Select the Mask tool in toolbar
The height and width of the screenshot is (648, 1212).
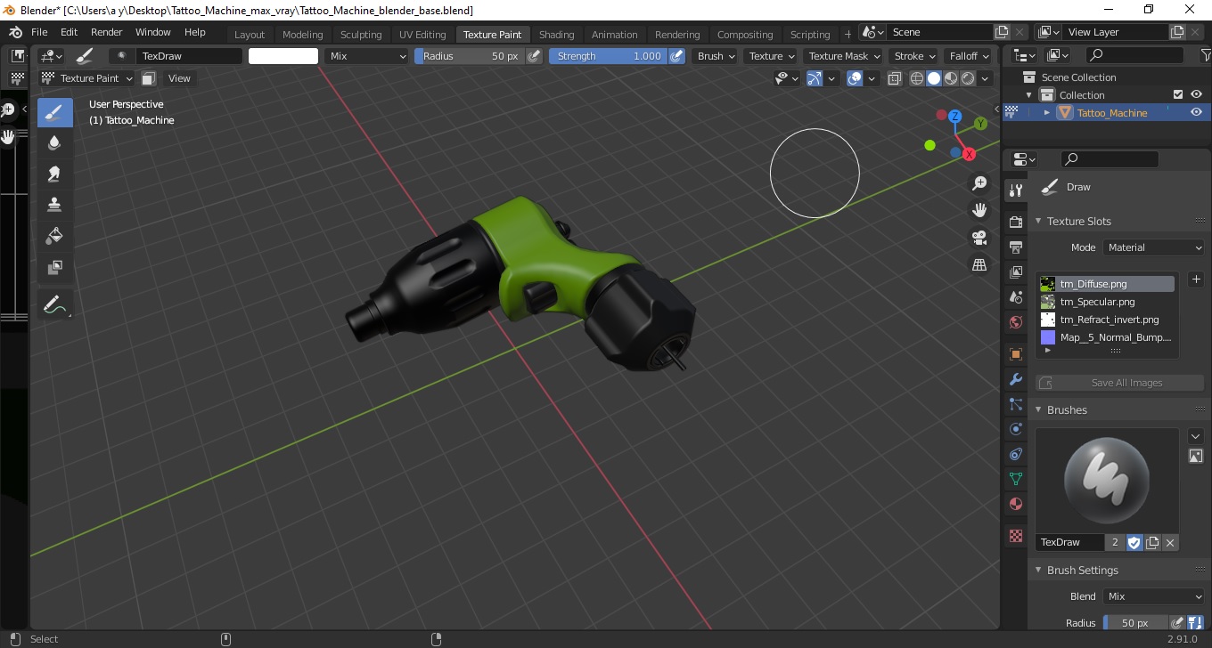pos(54,267)
